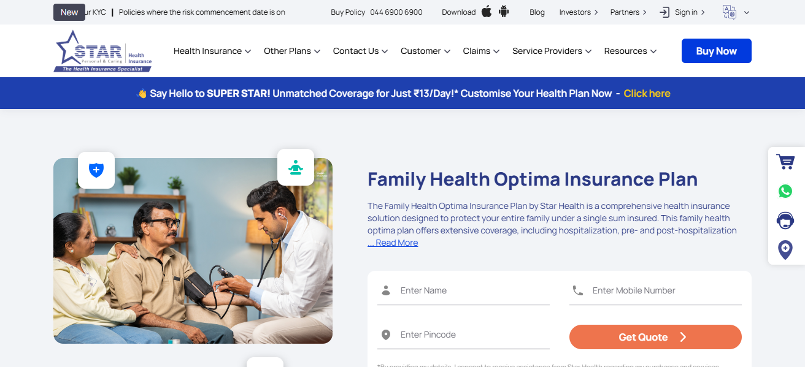Open the Service Providers dropdown

click(552, 51)
